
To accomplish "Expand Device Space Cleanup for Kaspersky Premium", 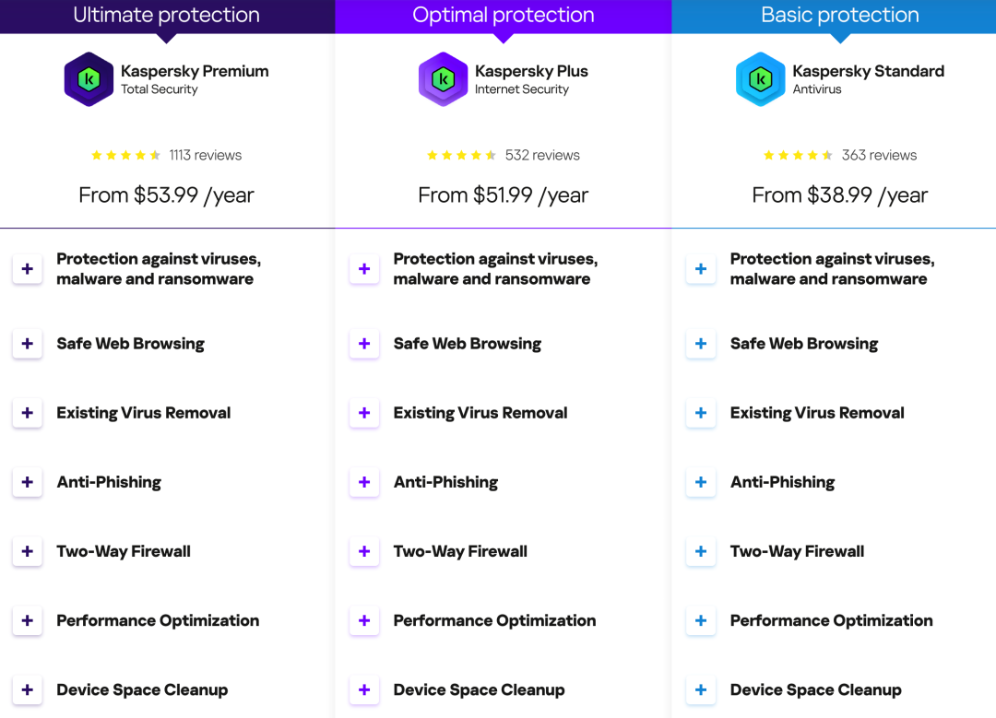I will tap(28, 689).
